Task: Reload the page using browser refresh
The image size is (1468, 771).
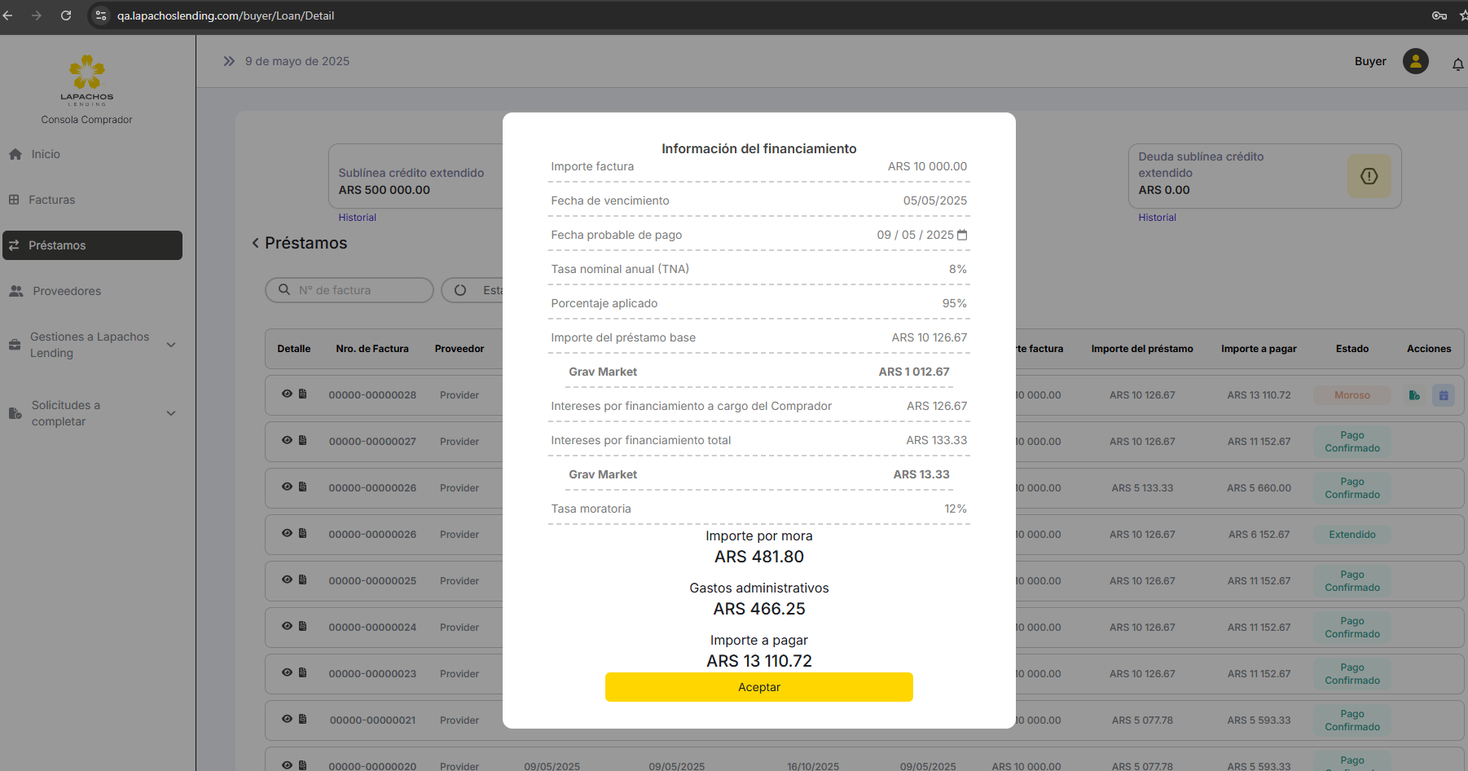Action: pyautogui.click(x=66, y=15)
